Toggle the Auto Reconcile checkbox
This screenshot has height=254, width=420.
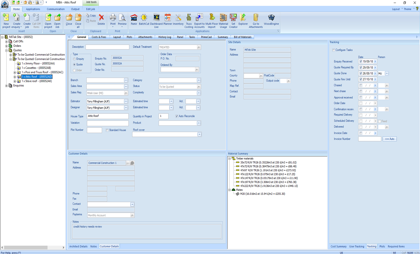[177, 116]
